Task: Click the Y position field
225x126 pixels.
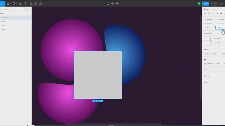Action: (221, 20)
